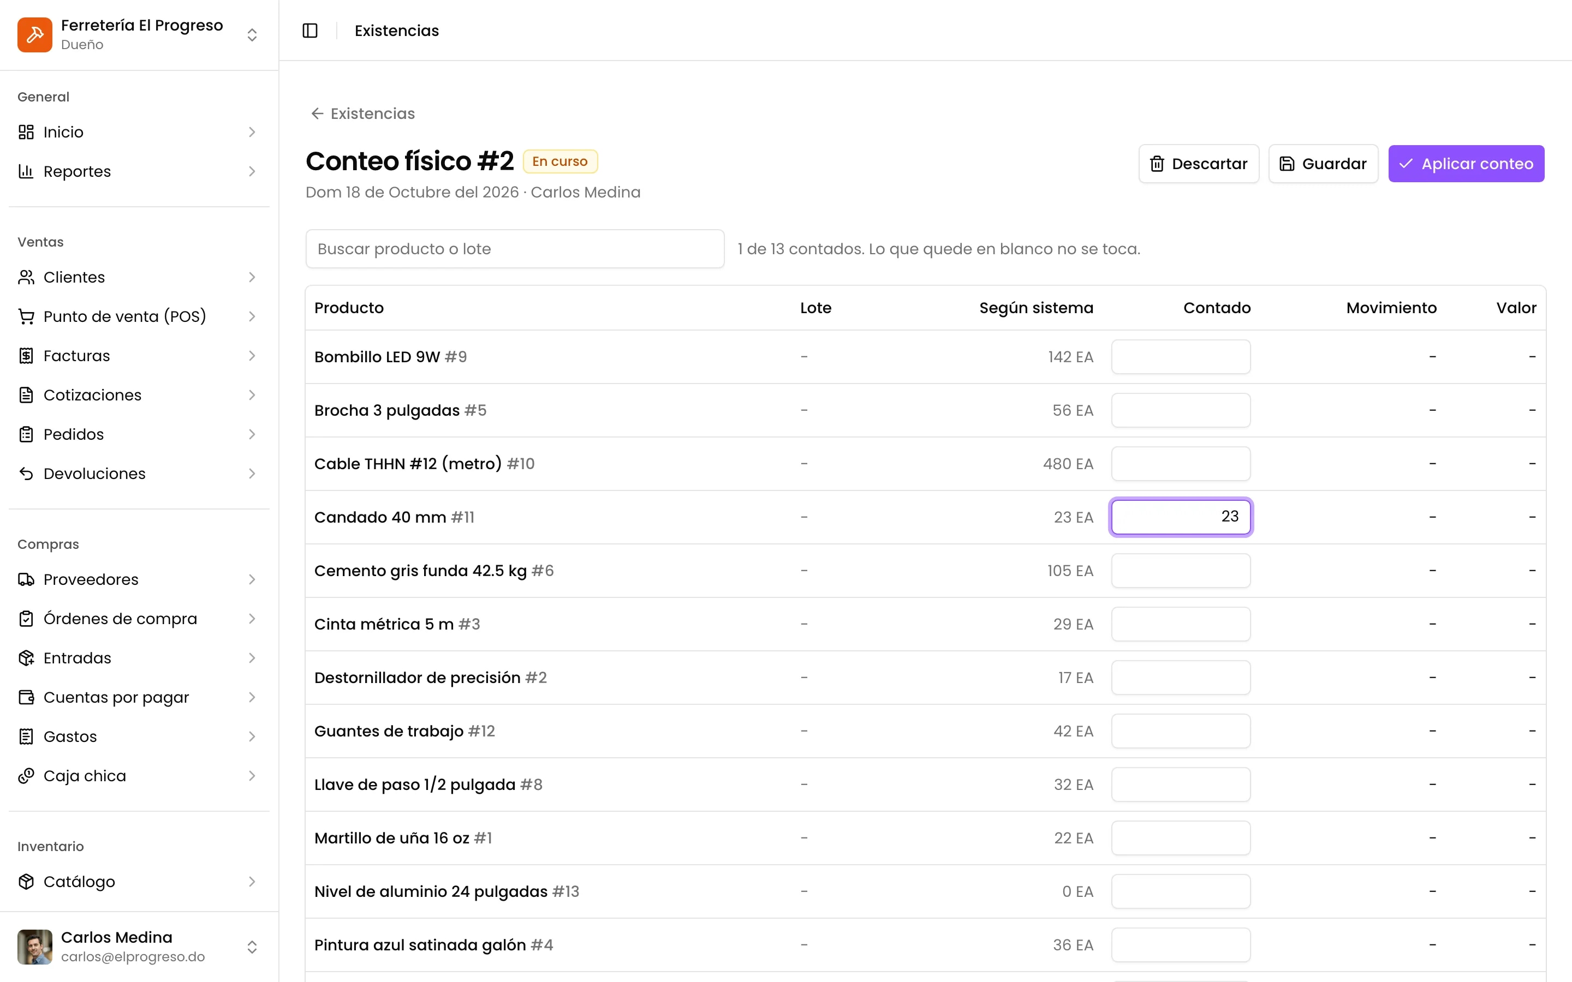The height and width of the screenshot is (982, 1572).
Task: Click the Gastos receipt icon
Action: tap(26, 736)
